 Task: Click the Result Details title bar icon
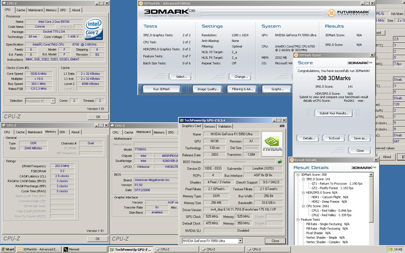pyautogui.click(x=292, y=160)
